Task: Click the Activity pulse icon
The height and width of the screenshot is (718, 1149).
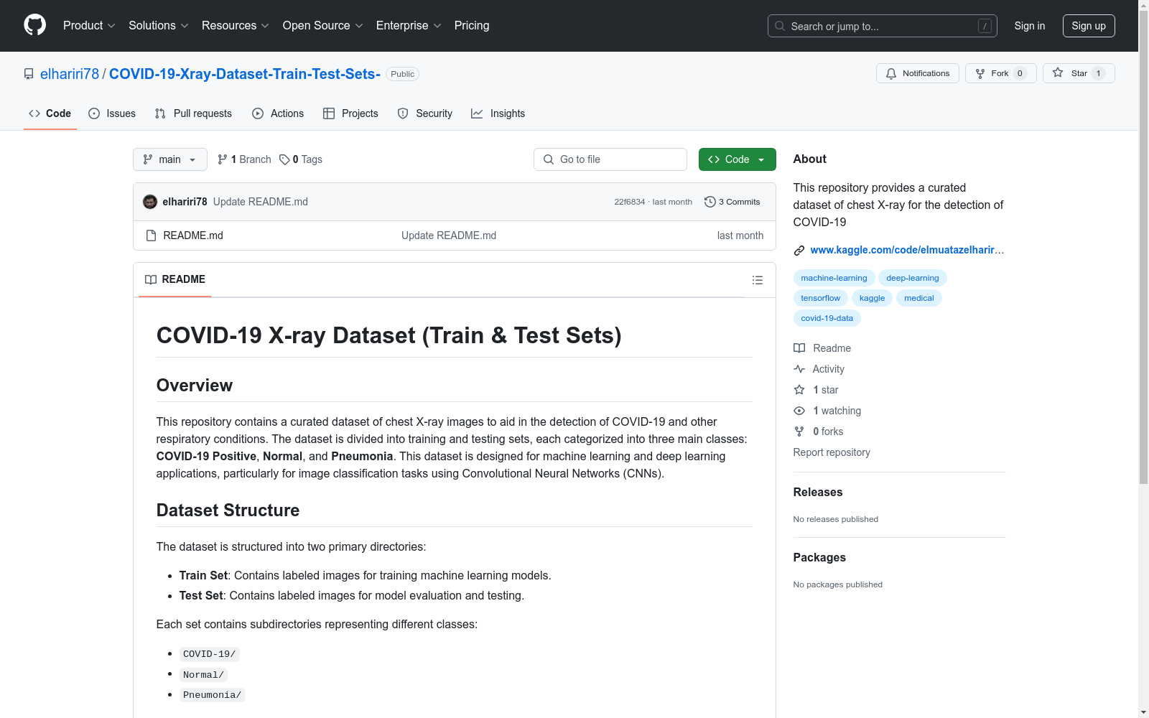Action: tap(799, 369)
